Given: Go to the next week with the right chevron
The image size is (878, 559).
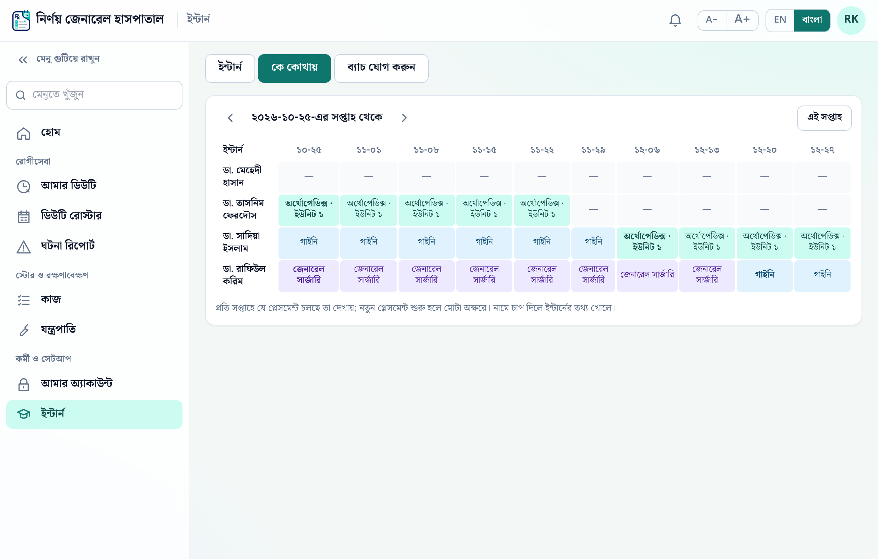Looking at the screenshot, I should click(404, 117).
